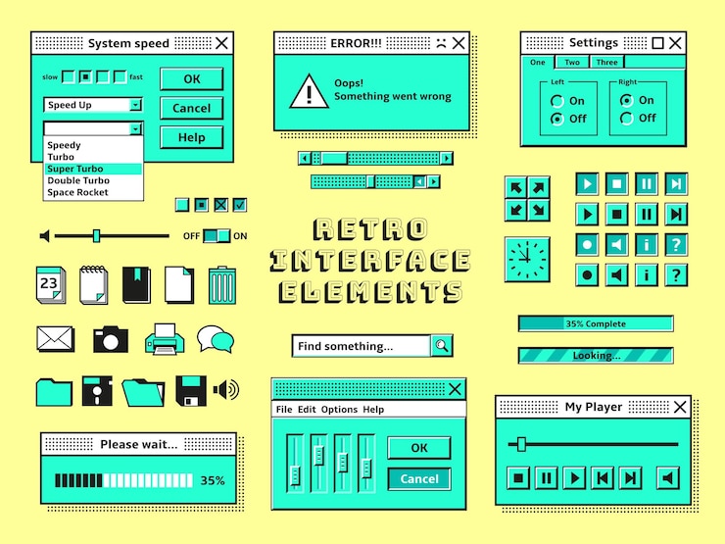Click the printer icon

click(165, 339)
